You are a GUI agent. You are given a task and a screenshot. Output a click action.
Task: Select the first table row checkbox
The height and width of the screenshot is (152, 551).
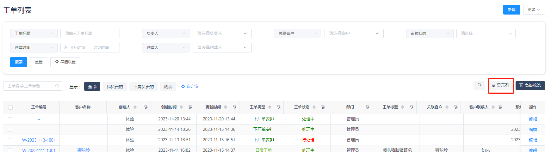pos(10,119)
